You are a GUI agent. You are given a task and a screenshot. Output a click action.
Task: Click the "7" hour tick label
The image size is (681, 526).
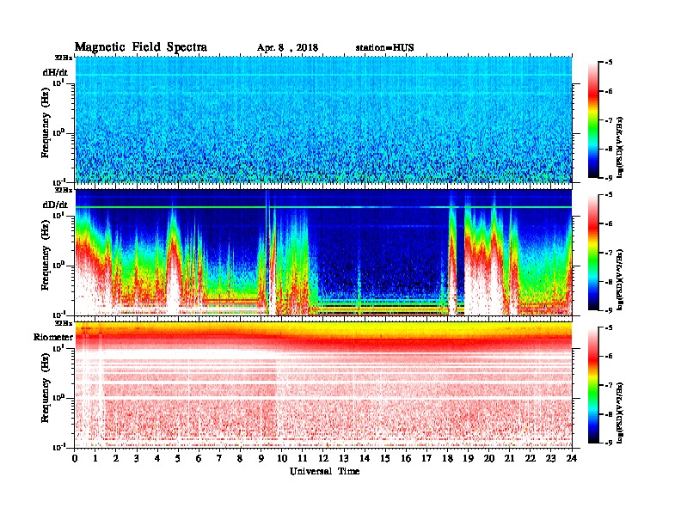220,458
